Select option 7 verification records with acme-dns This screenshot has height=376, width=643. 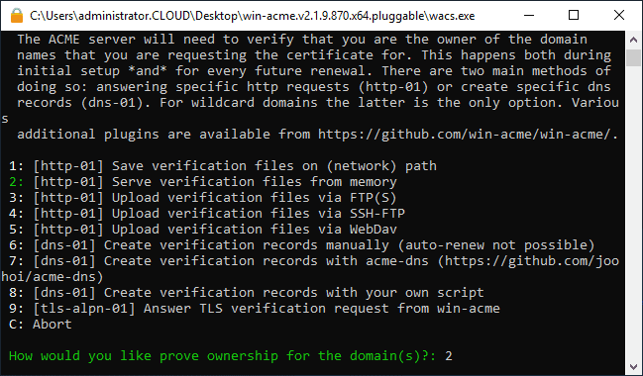click(310, 269)
